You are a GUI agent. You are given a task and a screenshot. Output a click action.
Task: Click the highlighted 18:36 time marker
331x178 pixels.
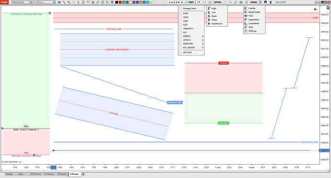53,167
